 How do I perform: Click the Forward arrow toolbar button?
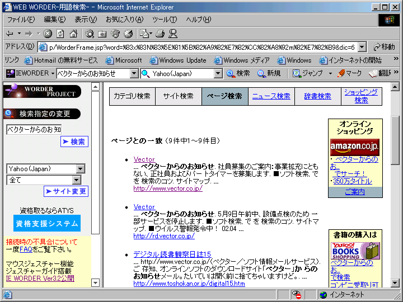(29, 34)
